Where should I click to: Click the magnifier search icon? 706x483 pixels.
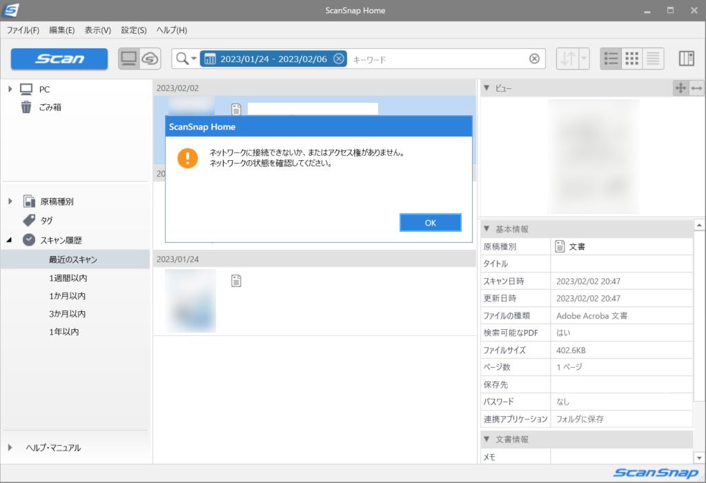click(x=182, y=59)
